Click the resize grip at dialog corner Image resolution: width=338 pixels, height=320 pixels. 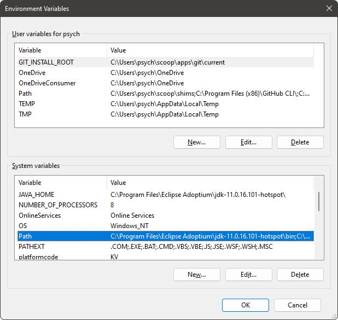[335, 317]
